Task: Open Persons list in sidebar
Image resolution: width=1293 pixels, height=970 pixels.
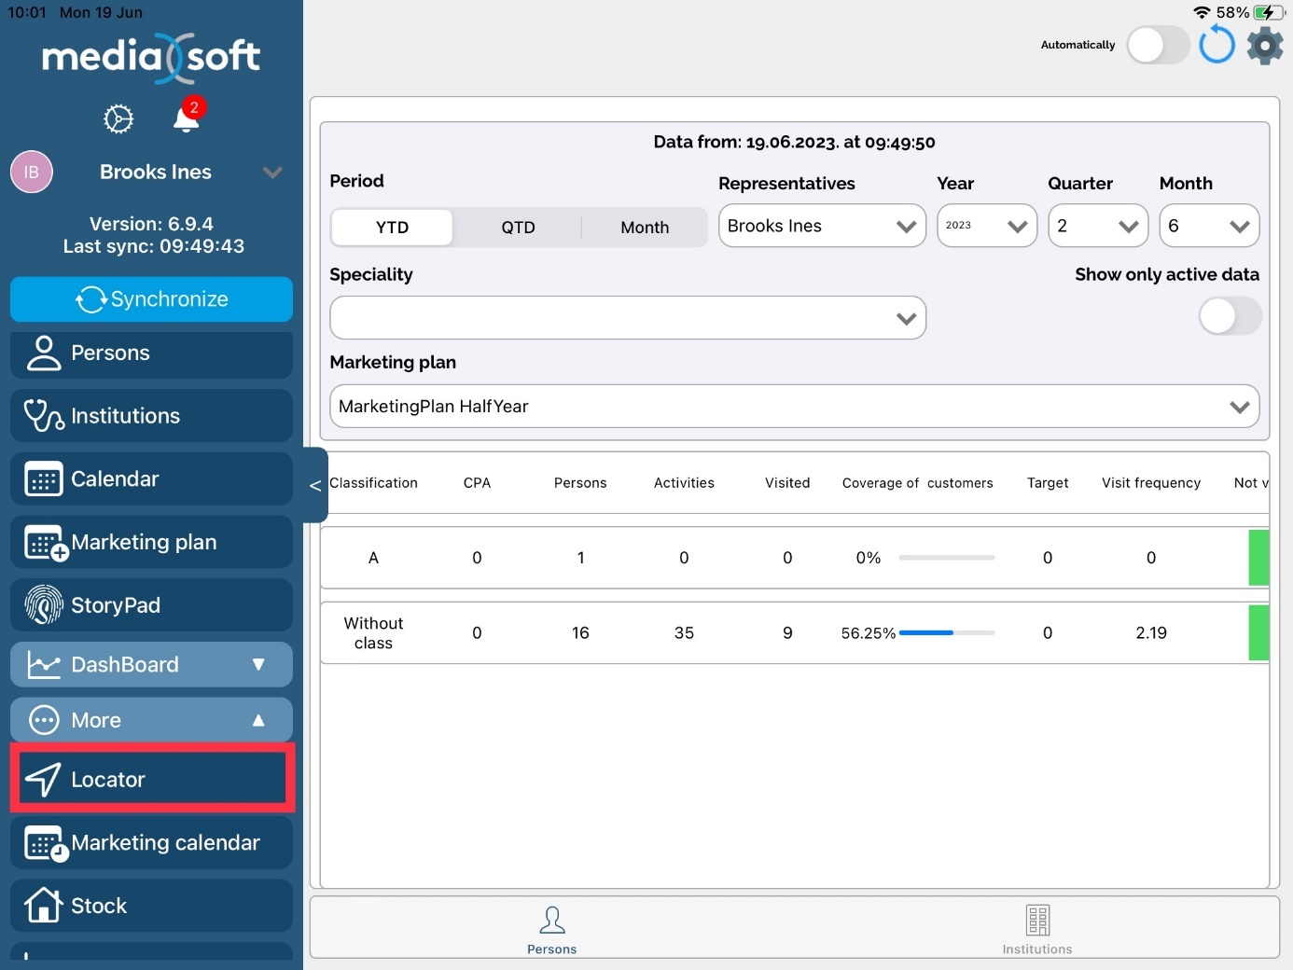Action: (x=151, y=353)
